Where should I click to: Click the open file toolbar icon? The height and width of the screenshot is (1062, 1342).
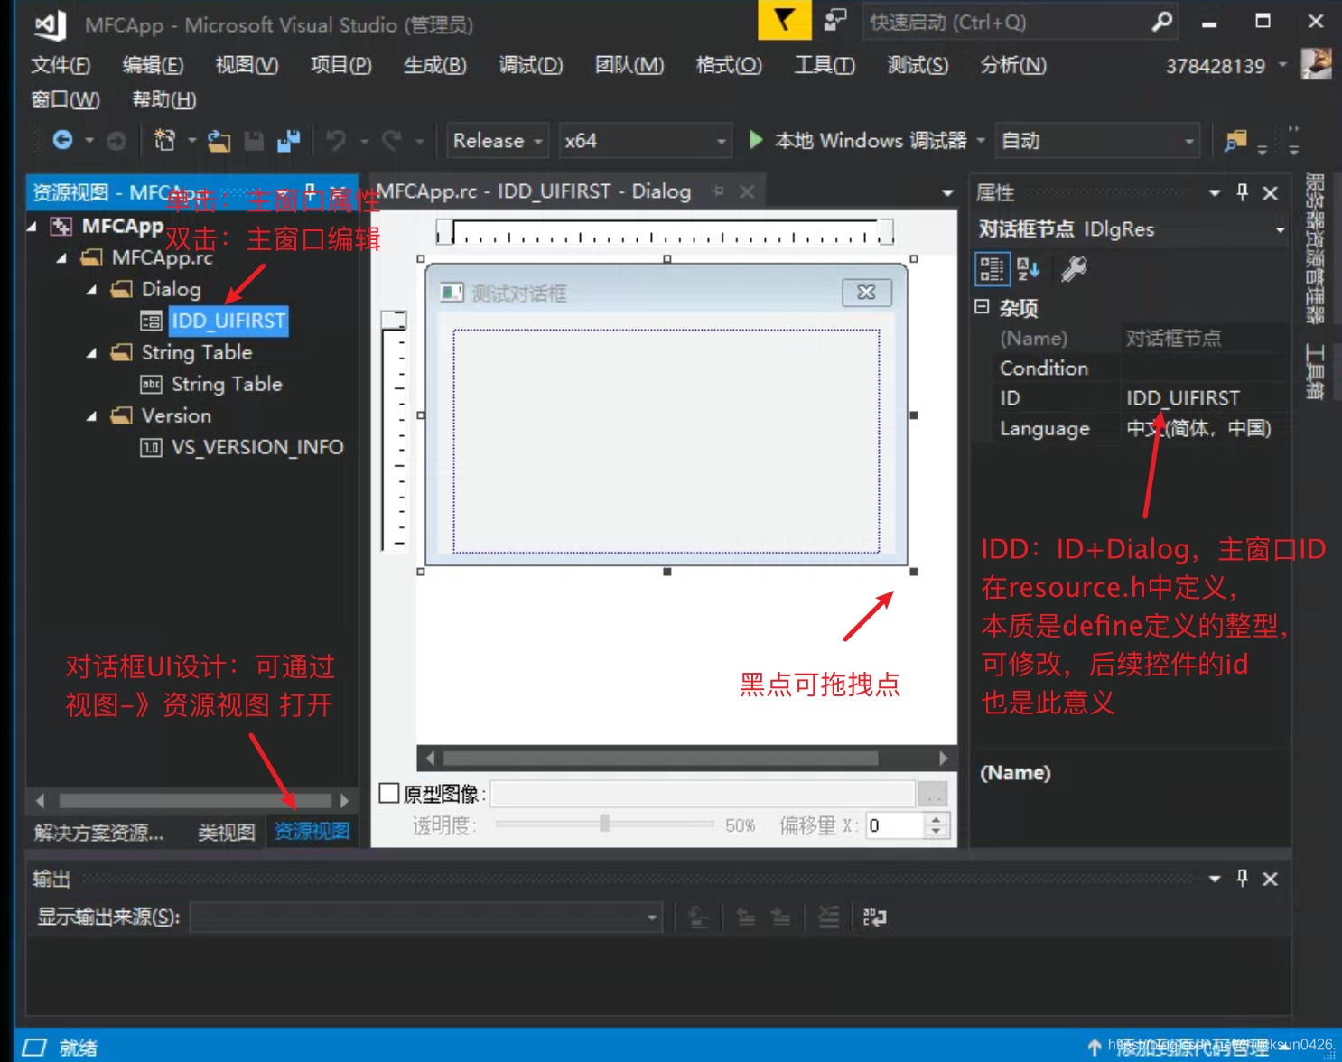click(219, 141)
